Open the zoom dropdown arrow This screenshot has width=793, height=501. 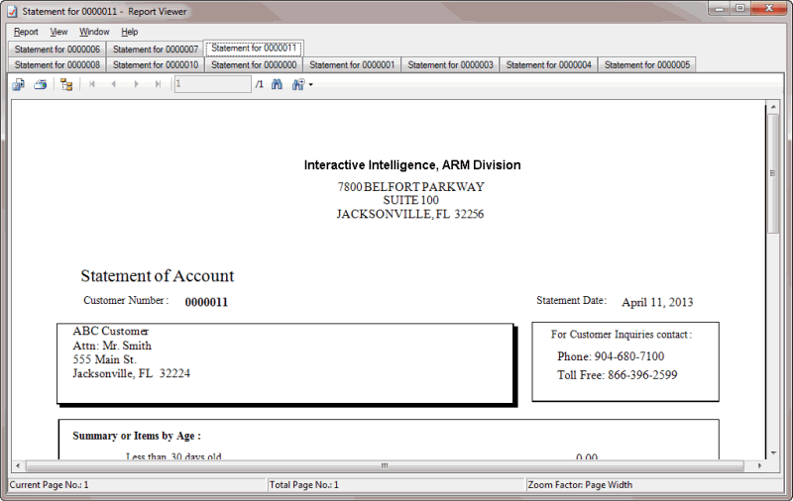click(x=310, y=85)
